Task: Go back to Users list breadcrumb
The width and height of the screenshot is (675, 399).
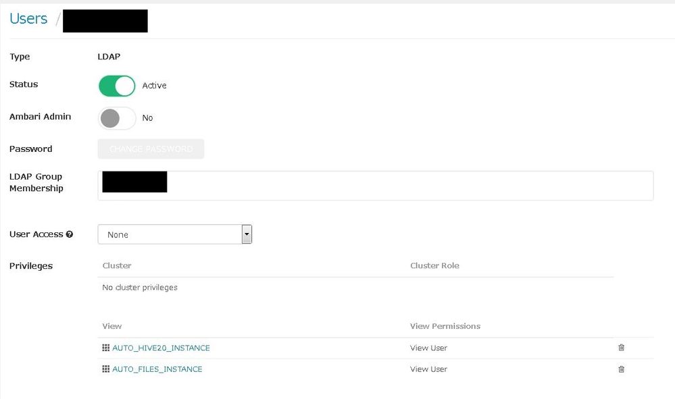Action: [28, 19]
